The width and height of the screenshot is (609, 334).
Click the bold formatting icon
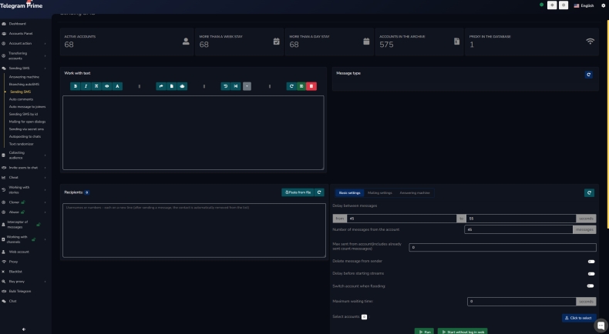(x=75, y=86)
